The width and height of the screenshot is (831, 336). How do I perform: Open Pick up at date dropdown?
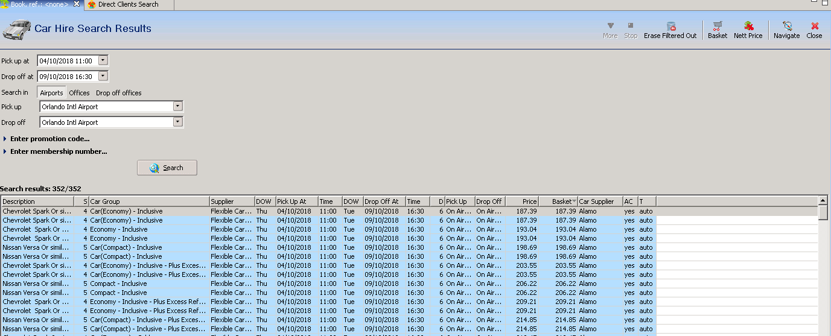click(103, 61)
